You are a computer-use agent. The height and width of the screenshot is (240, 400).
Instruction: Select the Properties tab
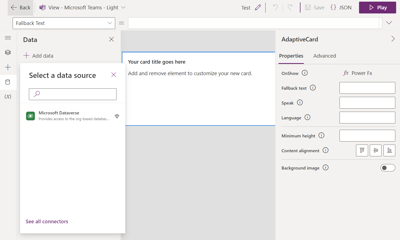[291, 56]
